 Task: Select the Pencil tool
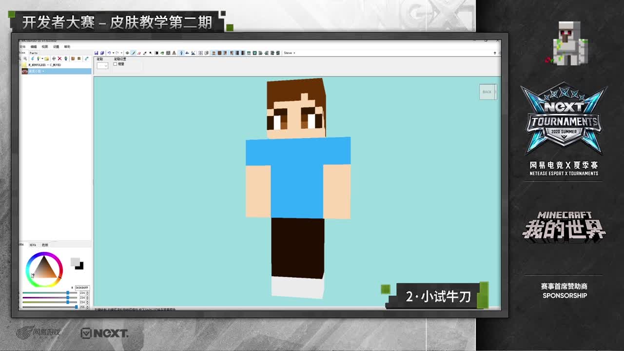click(133, 53)
